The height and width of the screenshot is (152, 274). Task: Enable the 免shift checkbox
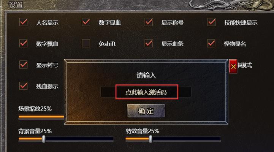point(86,43)
